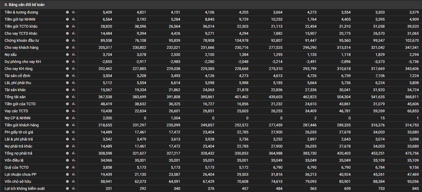Select the Tổng tài sản value 568,811

click(x=412, y=97)
